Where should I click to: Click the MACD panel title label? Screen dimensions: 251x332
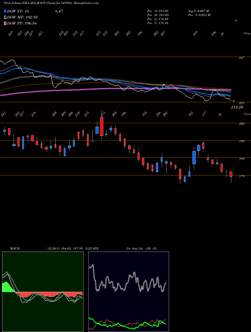[15, 248]
